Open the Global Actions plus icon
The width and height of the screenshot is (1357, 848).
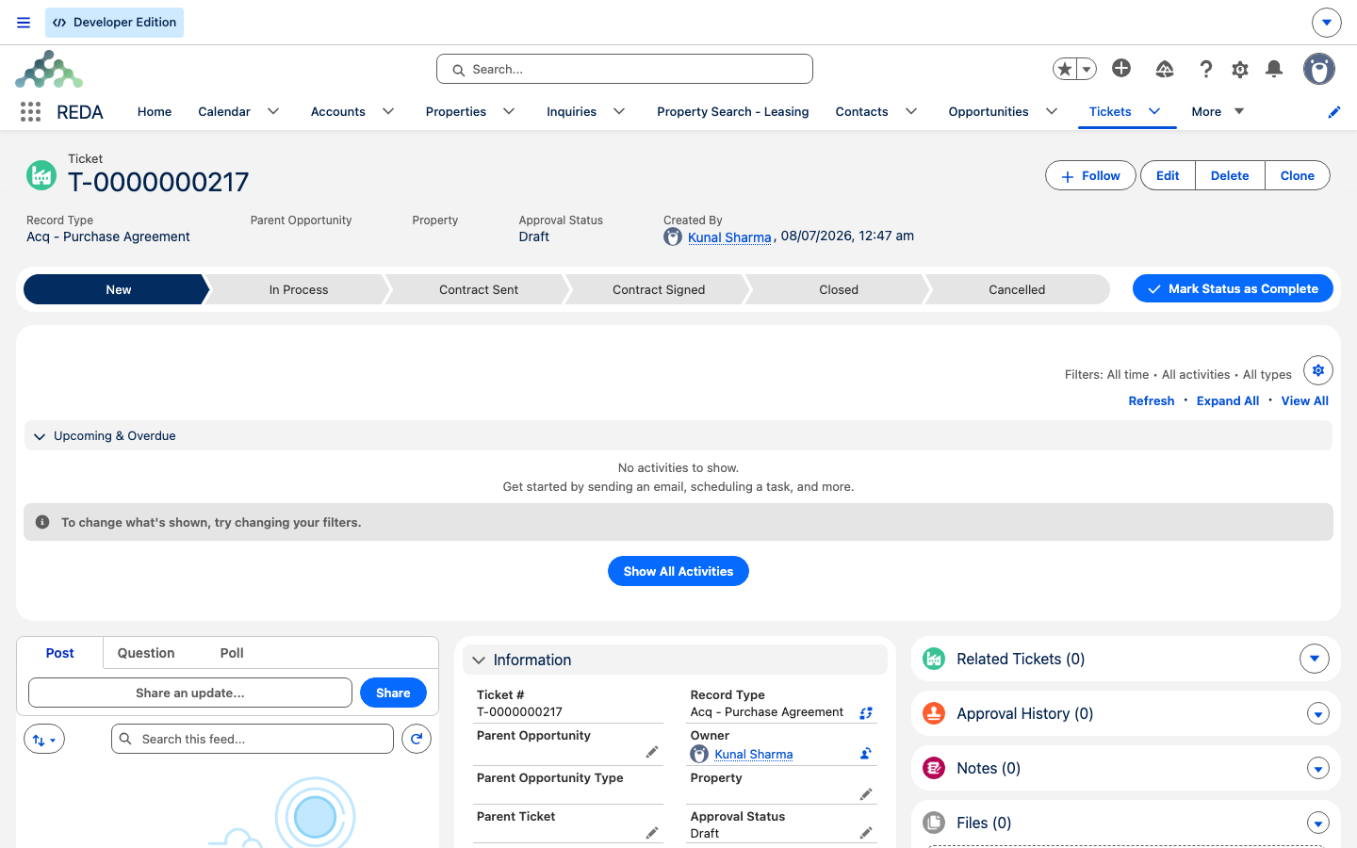click(1121, 68)
